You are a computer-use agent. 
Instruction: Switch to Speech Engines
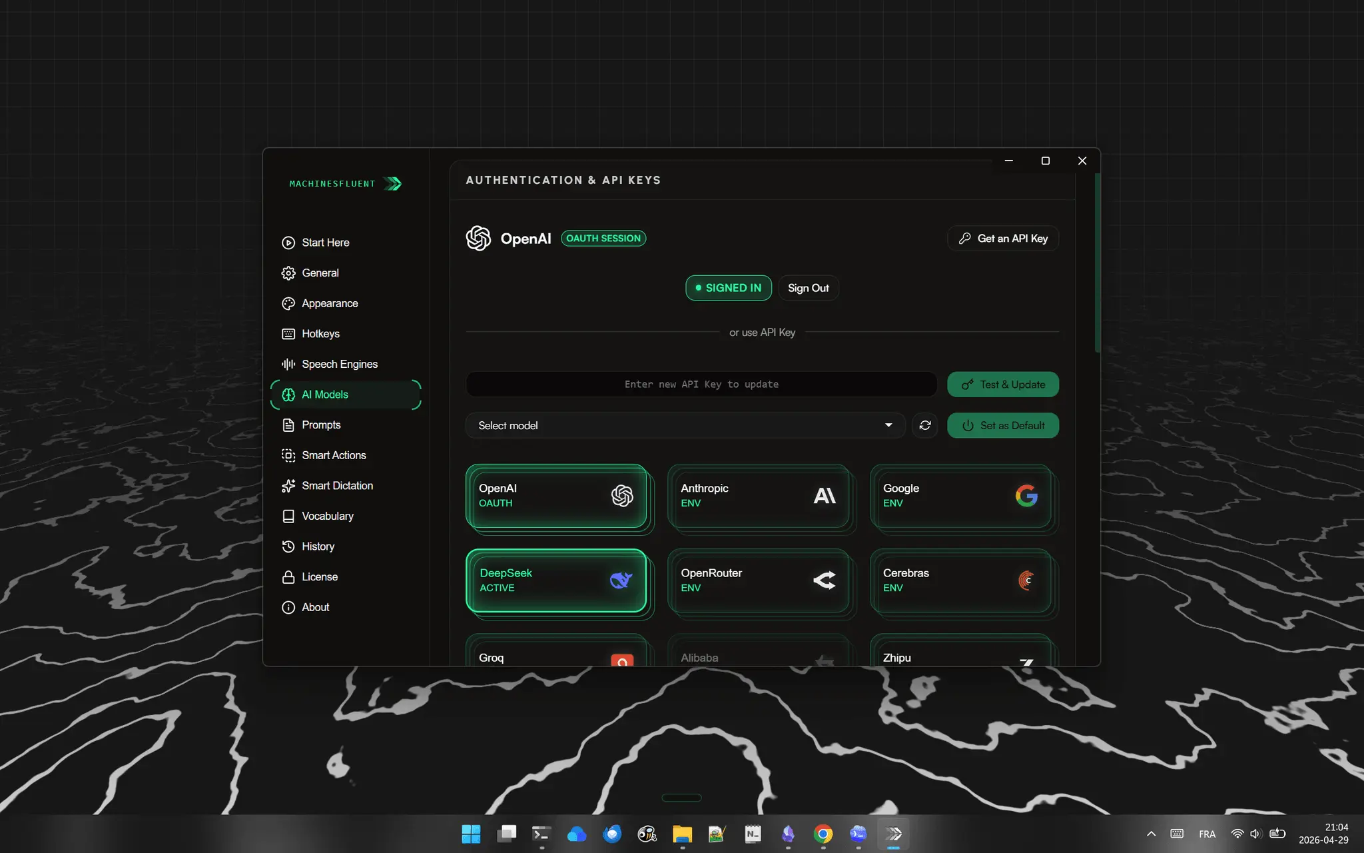point(346,364)
